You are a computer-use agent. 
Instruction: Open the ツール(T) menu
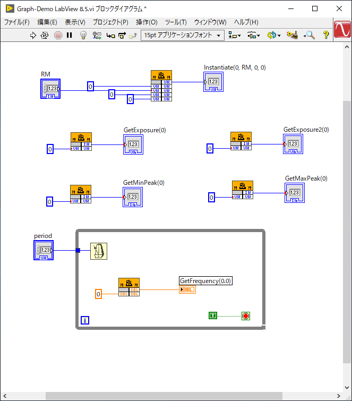point(176,22)
